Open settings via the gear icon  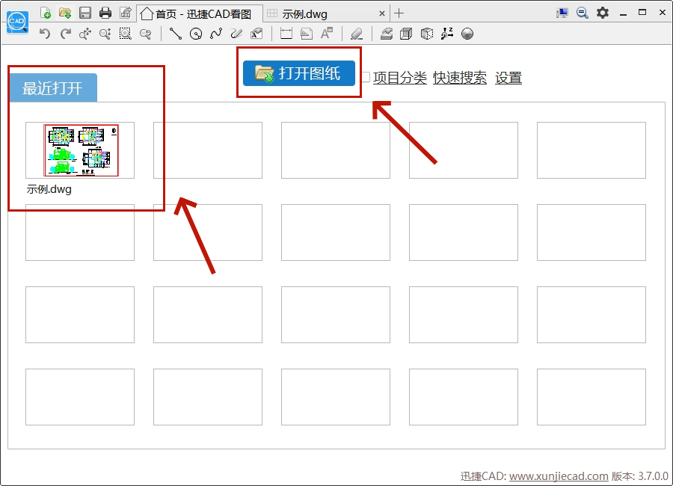point(602,13)
